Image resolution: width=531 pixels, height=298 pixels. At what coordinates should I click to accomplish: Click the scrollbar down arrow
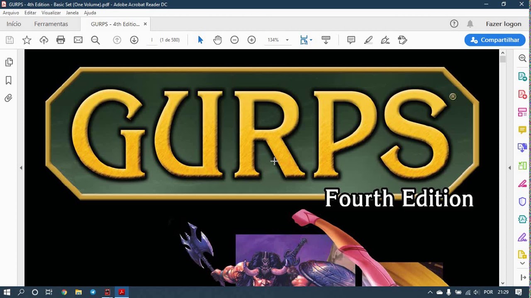(503, 283)
